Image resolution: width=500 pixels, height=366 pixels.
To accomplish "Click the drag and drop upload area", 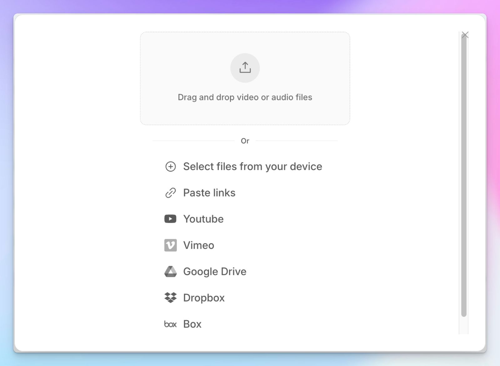I will pos(245,78).
